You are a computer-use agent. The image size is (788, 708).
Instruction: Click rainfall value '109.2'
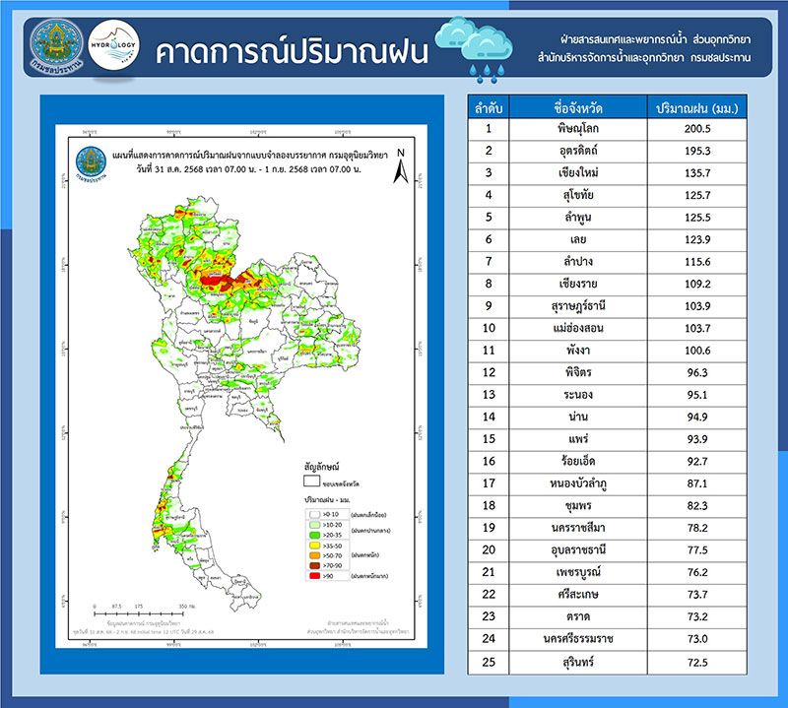tap(697, 284)
